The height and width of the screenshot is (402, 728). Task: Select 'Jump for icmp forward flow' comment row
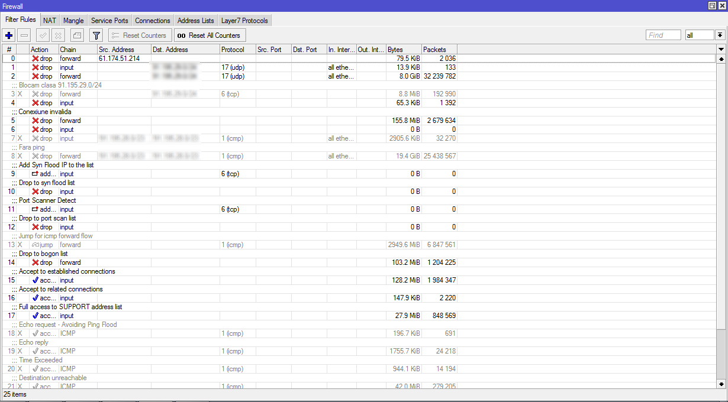[358, 236]
